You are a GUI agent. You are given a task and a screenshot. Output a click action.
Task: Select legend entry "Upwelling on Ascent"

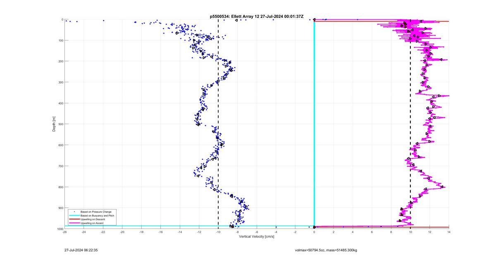[92, 223]
